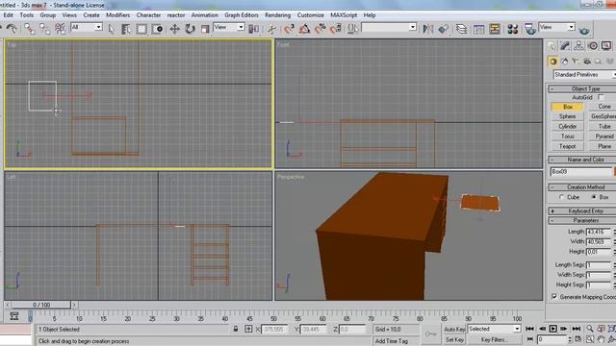Viewport: 616px width, 346px height.
Task: Open the Layer Manager icon
Action: (462, 29)
